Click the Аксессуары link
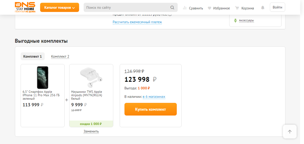The image size is (304, 144). (246, 21)
